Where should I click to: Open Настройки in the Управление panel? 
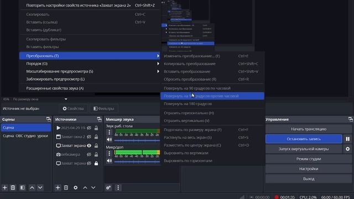[x=309, y=169]
